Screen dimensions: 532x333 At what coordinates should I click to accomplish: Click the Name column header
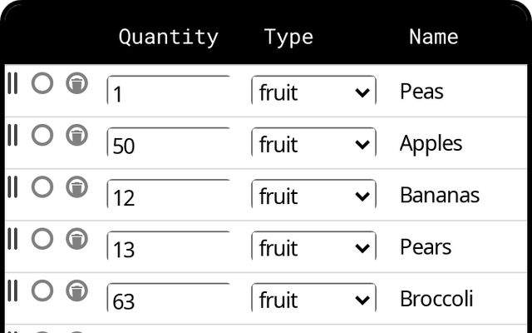coord(433,37)
